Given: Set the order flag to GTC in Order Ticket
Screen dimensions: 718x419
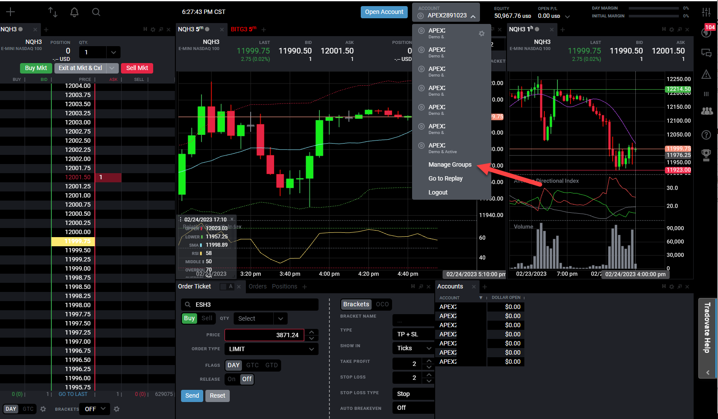Looking at the screenshot, I should (252, 365).
